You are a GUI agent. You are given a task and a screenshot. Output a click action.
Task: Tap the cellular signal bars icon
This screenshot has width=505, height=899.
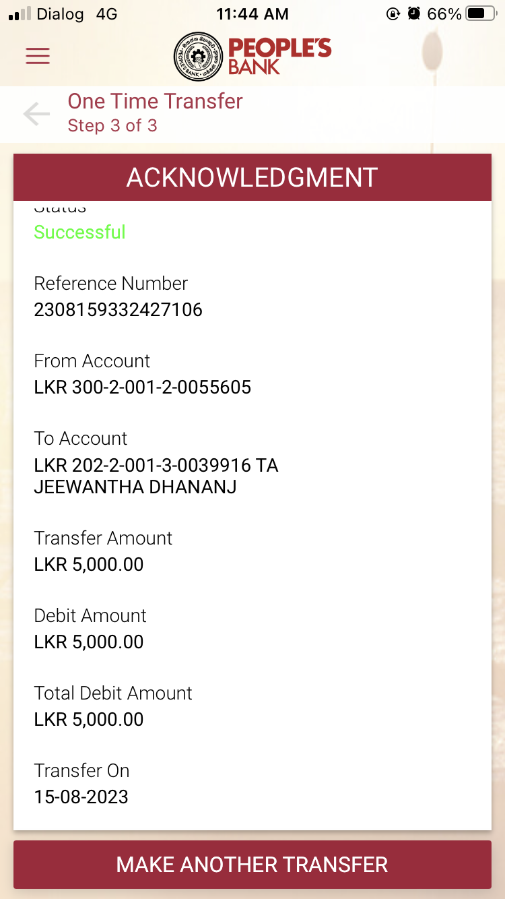click(20, 13)
